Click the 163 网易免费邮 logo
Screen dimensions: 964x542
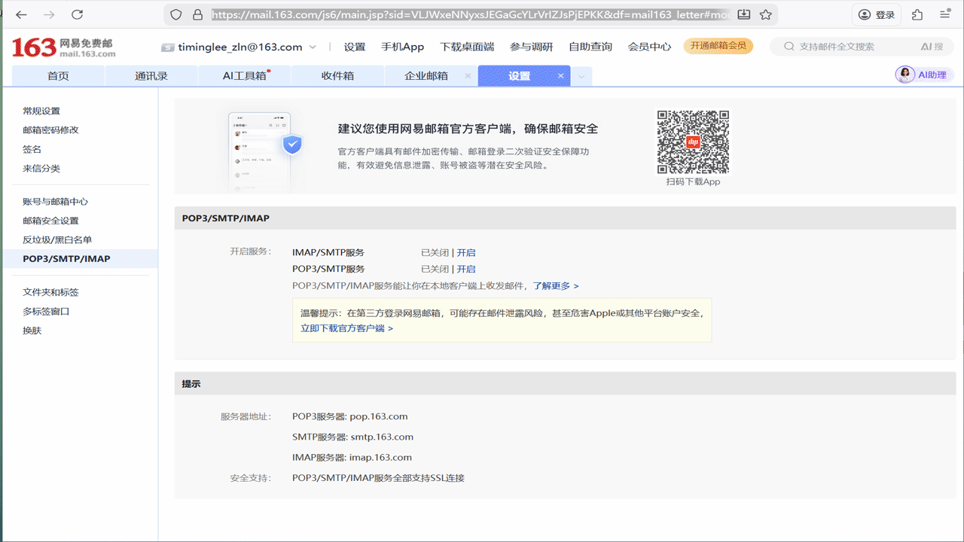(63, 47)
